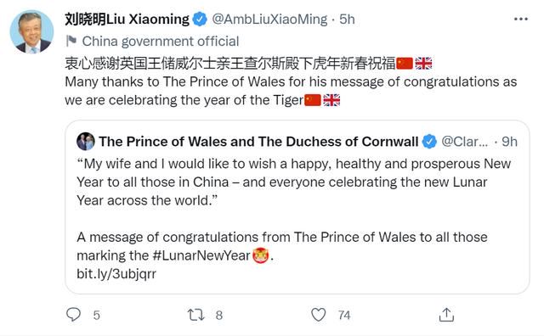Click the 9h timestamp in quoted tweet

click(509, 142)
